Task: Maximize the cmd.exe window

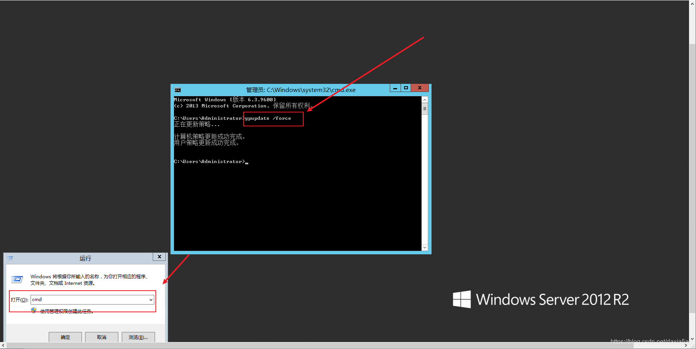Action: [406, 88]
